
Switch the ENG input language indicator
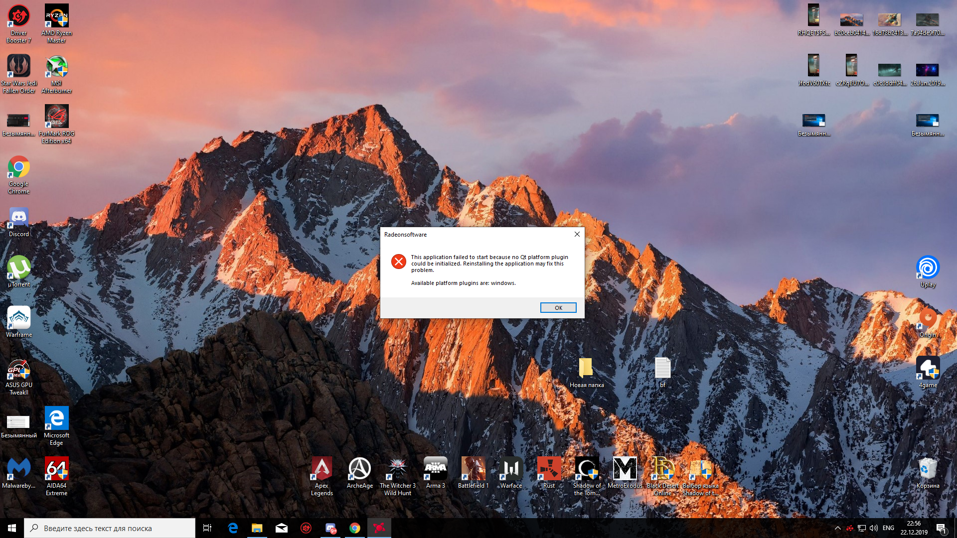[x=888, y=528]
